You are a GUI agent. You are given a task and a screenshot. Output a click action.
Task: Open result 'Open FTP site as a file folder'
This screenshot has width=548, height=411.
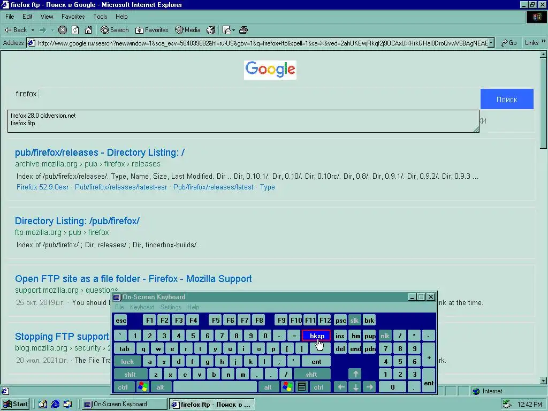(x=133, y=278)
